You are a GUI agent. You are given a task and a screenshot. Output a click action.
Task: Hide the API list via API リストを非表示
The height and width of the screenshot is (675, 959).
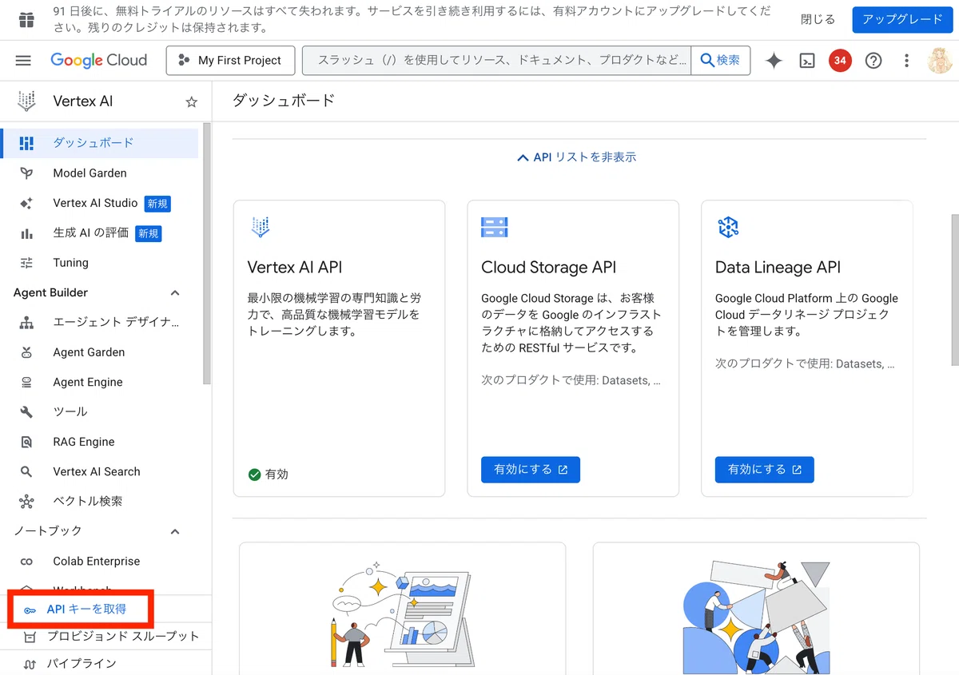click(x=576, y=157)
